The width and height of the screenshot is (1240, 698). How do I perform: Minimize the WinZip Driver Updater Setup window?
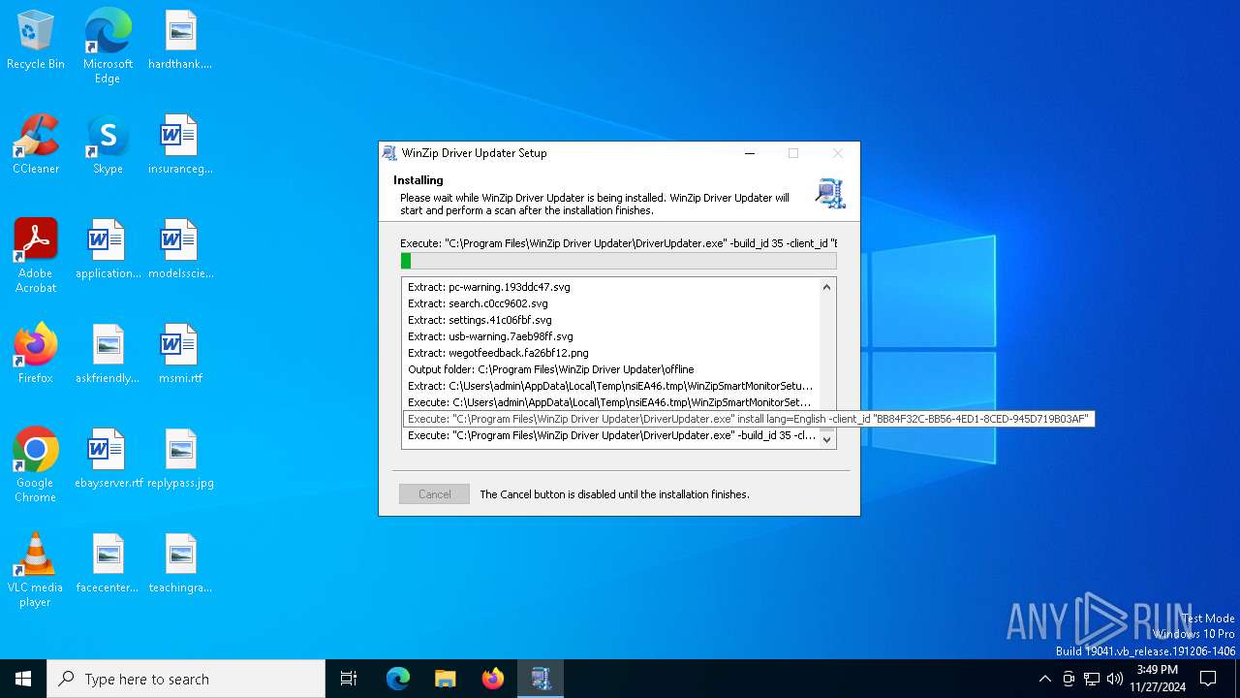coord(750,153)
